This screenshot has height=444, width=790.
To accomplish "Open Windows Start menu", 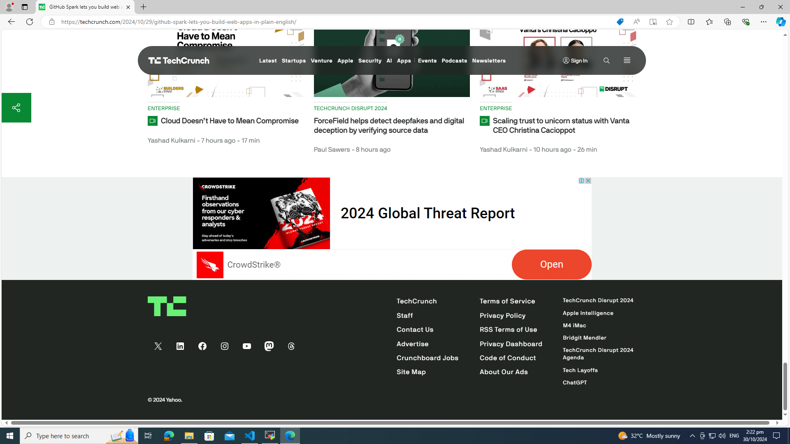I will [x=10, y=436].
